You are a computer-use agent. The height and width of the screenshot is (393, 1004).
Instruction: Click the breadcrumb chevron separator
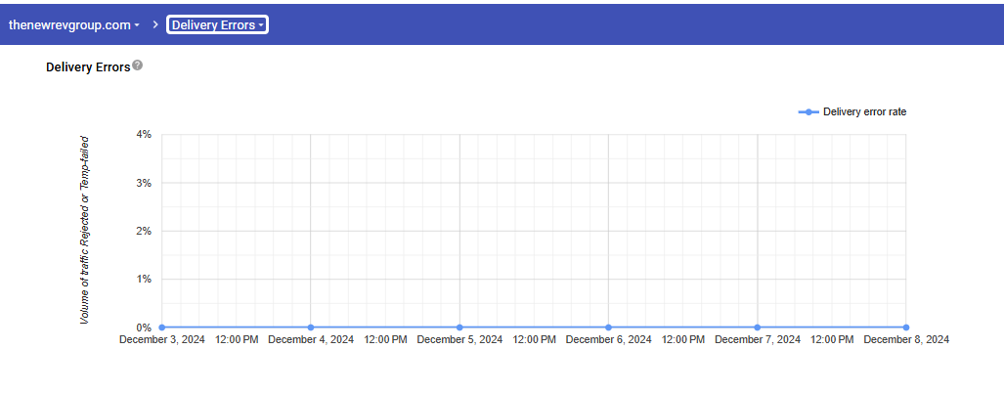coord(155,24)
